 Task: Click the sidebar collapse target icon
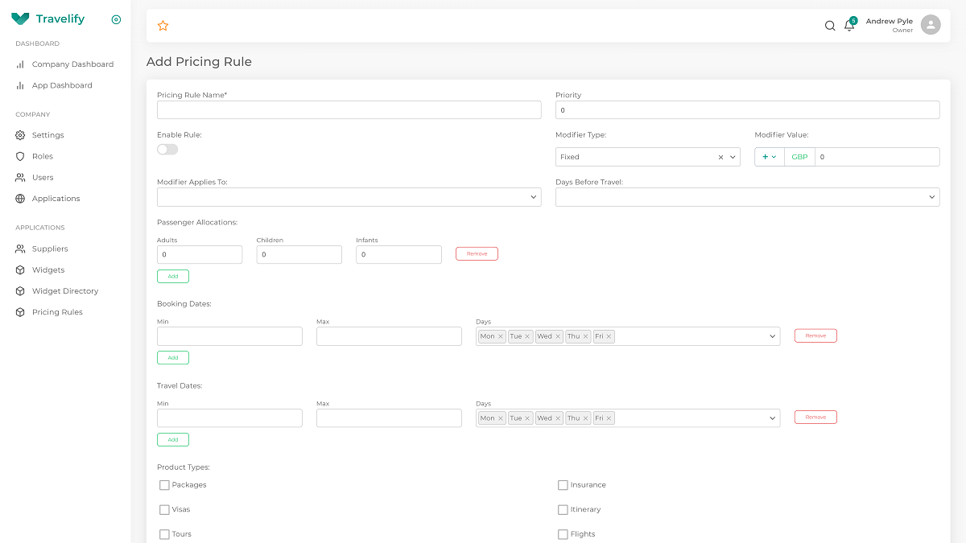(116, 19)
